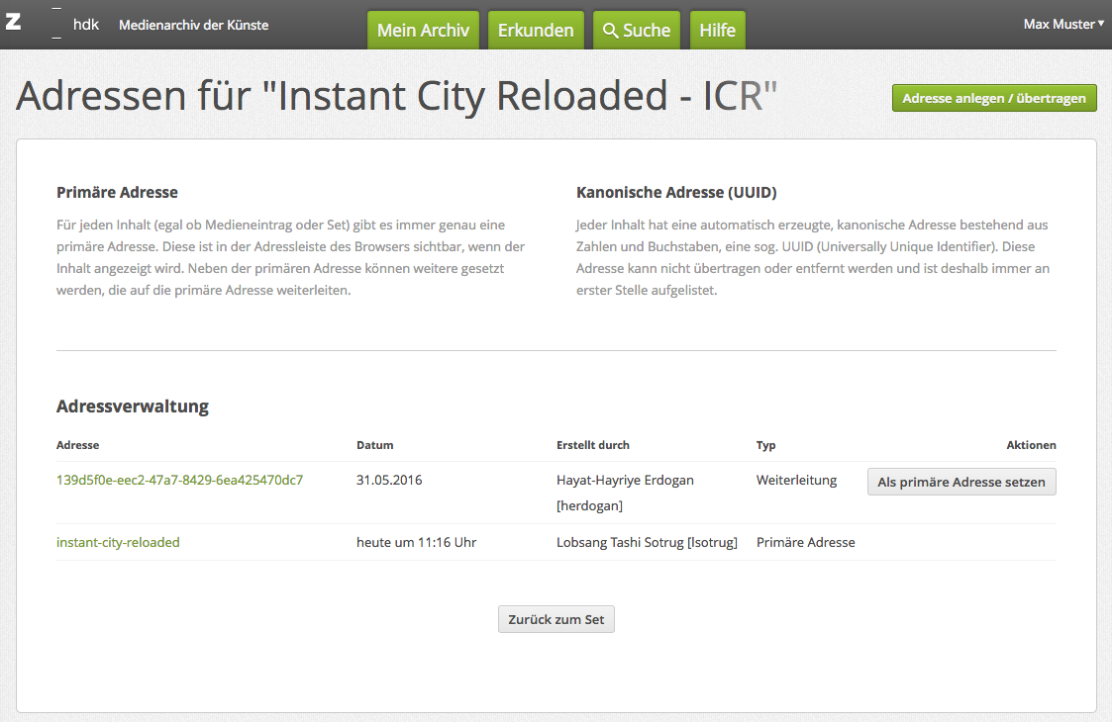Click the Adresse column header
The width and height of the screenshot is (1112, 722).
78,445
